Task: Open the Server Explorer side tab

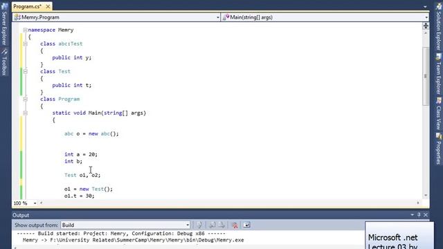Action: 4,24
